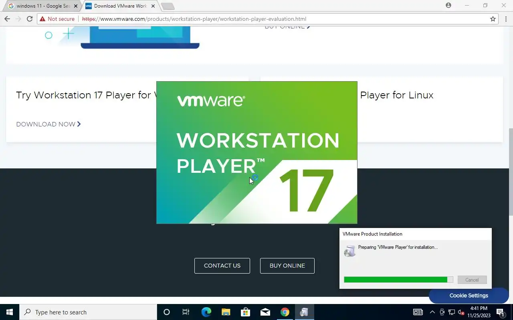Click the meet now tray icon

coord(442,312)
